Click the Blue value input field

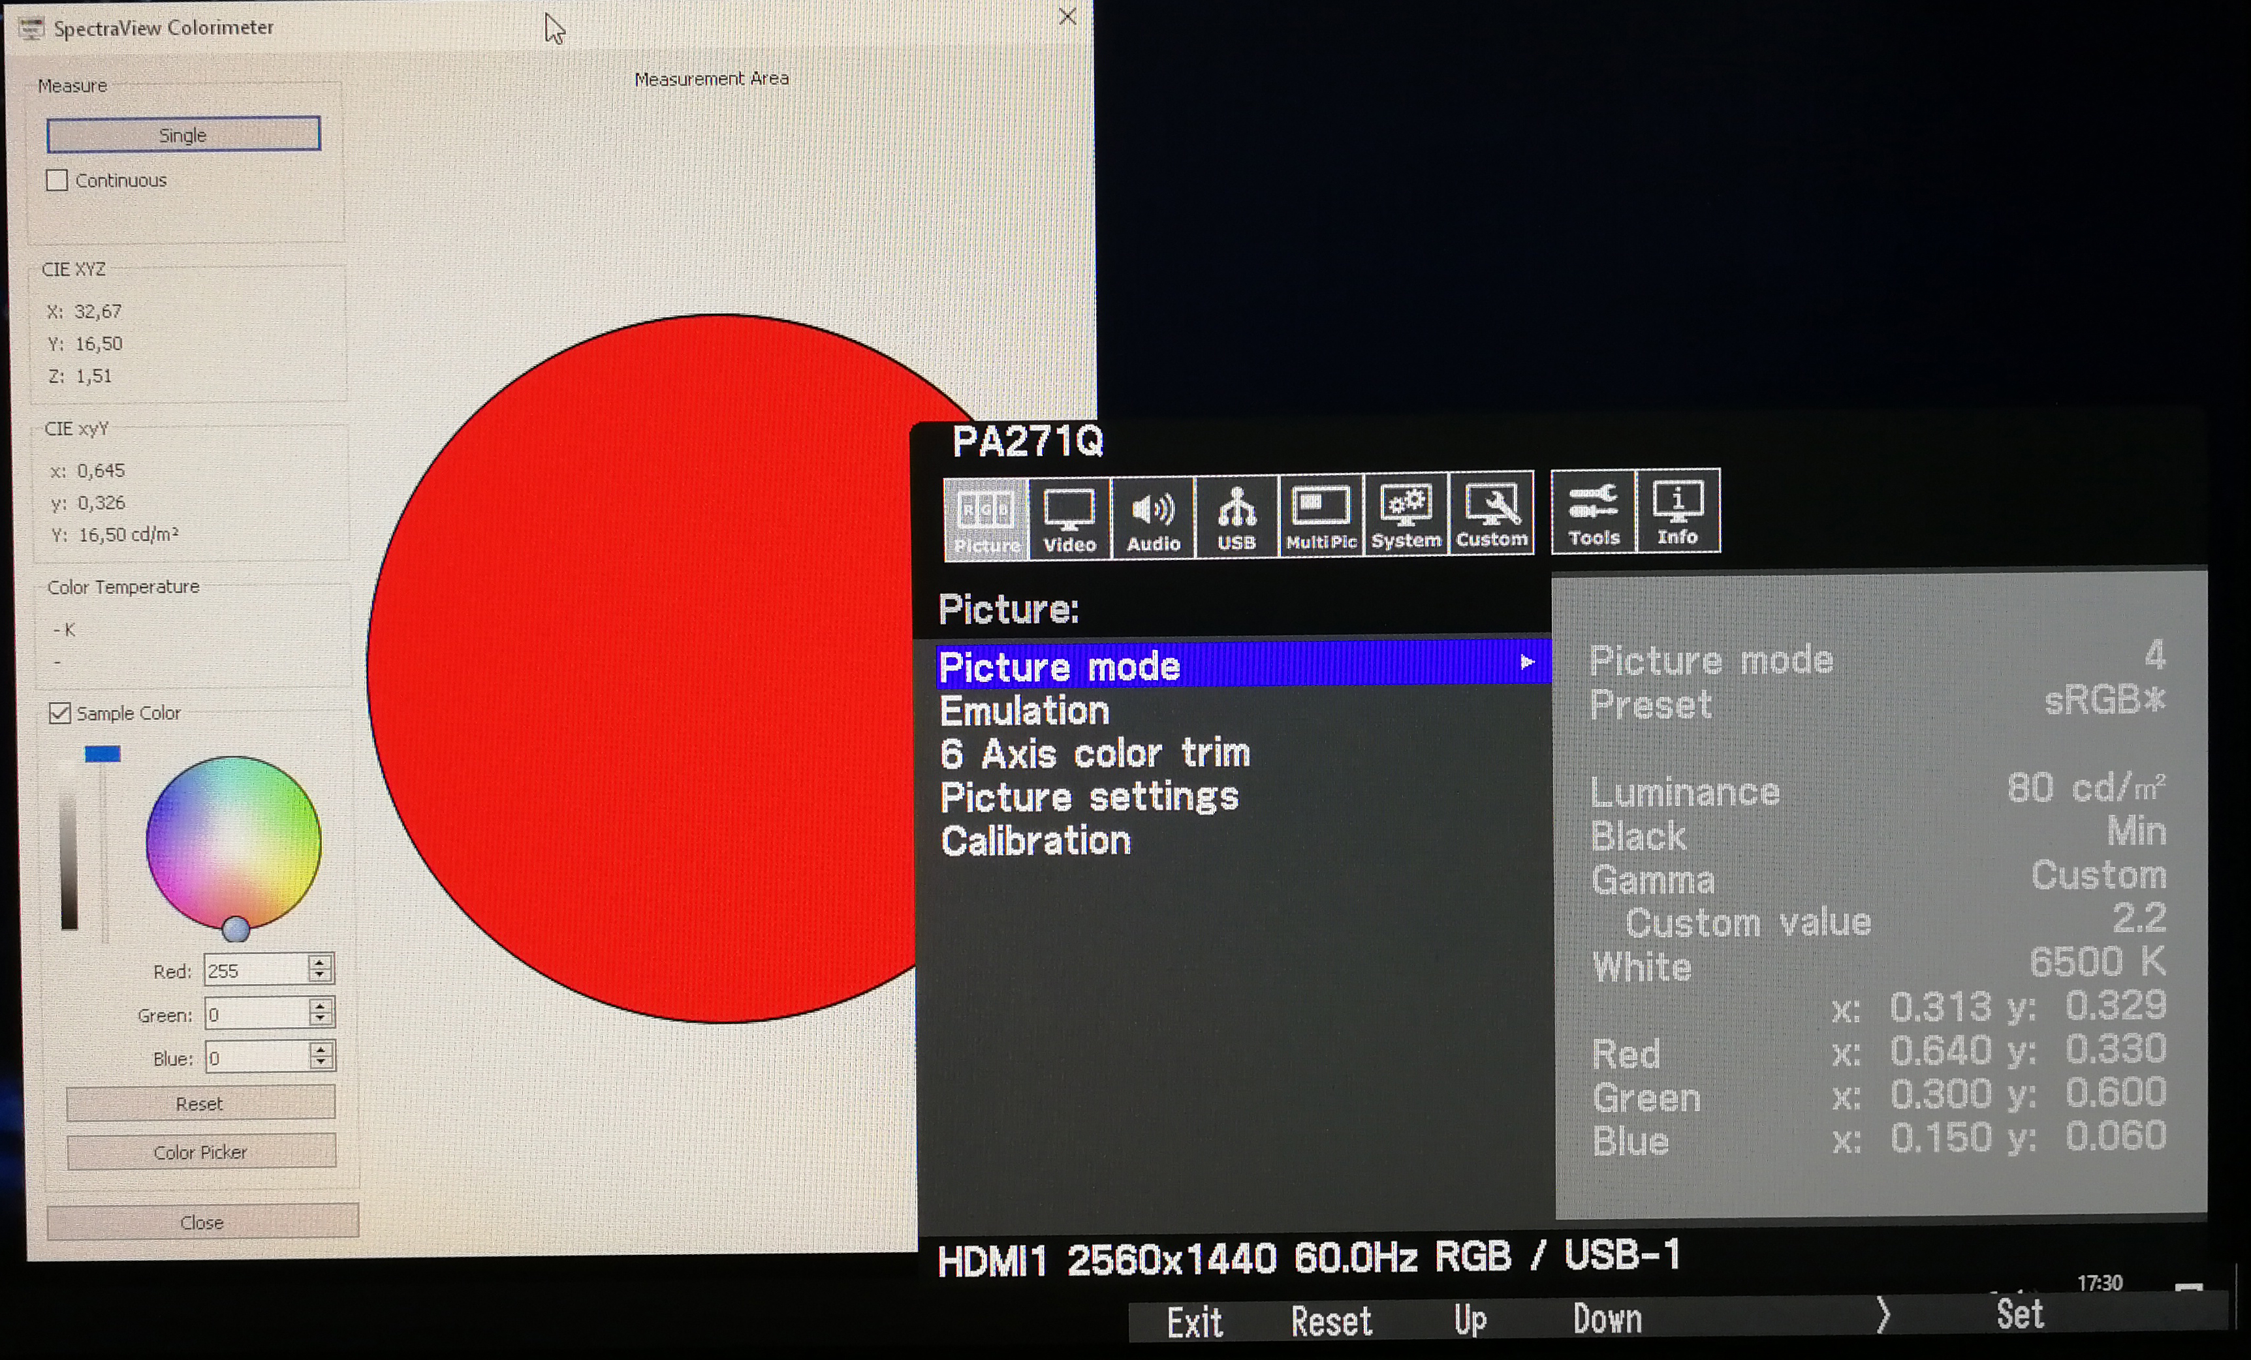click(256, 1058)
